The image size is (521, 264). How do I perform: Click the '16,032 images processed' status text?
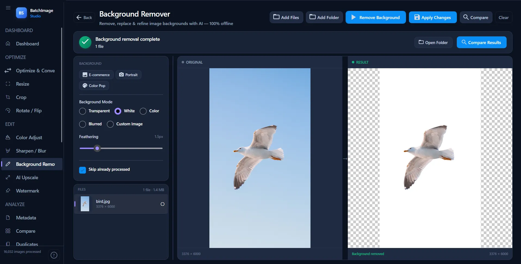[x=22, y=251]
